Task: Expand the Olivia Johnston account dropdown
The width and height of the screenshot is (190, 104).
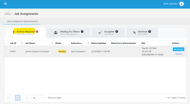Action: (185, 4)
